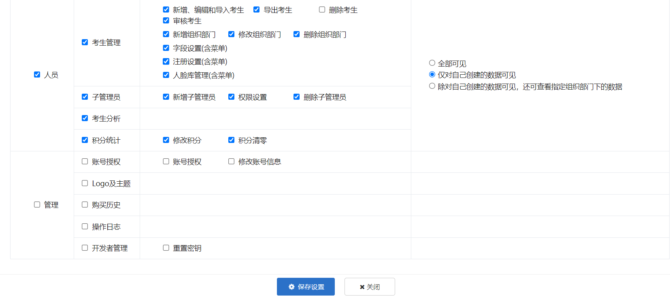This screenshot has height=300, width=670.
Task: Select radio for viewing specified department data
Action: click(x=432, y=86)
